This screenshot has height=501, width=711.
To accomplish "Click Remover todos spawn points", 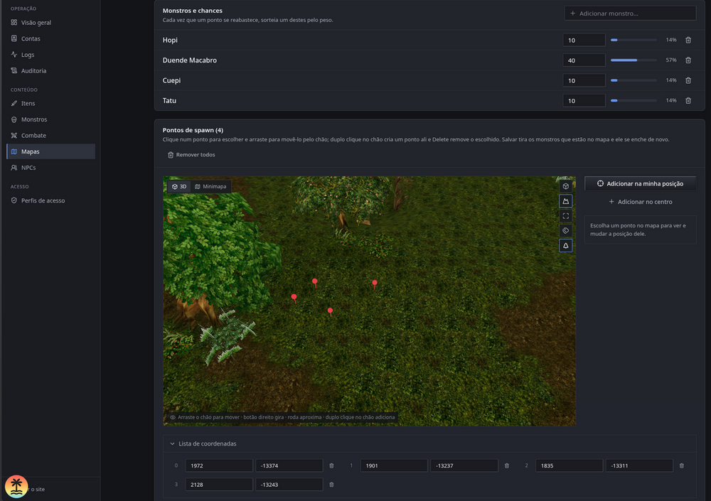I will coord(191,155).
